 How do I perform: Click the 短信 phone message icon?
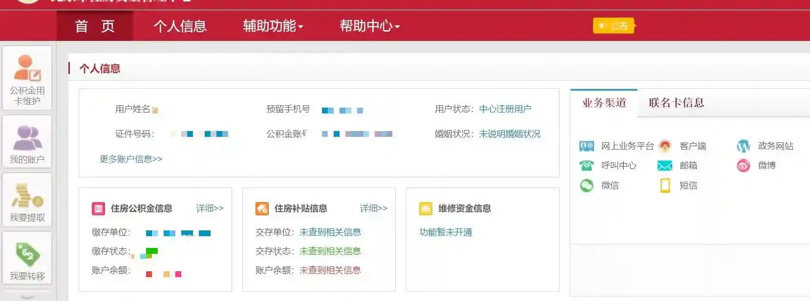click(665, 186)
